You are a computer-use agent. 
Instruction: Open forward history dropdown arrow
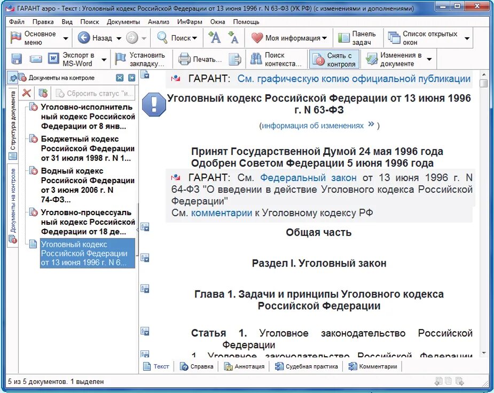pyautogui.click(x=144, y=38)
